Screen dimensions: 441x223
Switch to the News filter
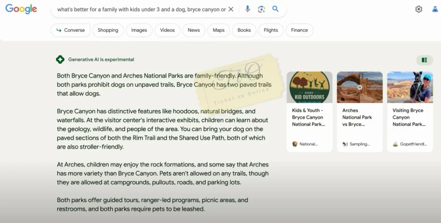click(x=194, y=30)
